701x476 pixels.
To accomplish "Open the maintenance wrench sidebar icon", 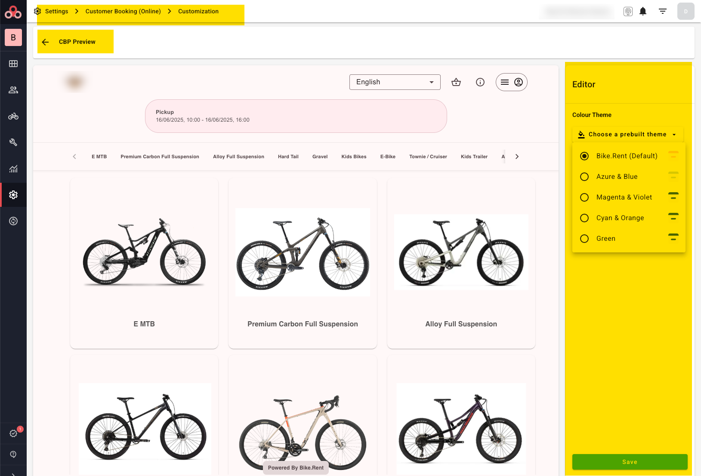I will coord(13,142).
